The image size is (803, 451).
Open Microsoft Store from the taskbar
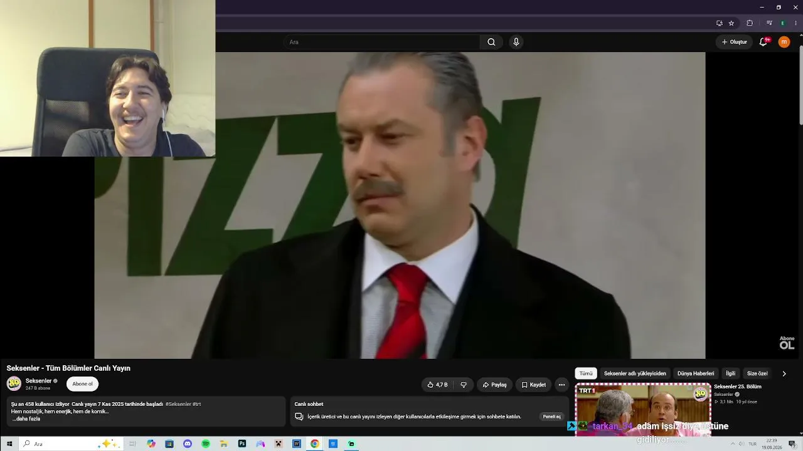click(x=169, y=443)
